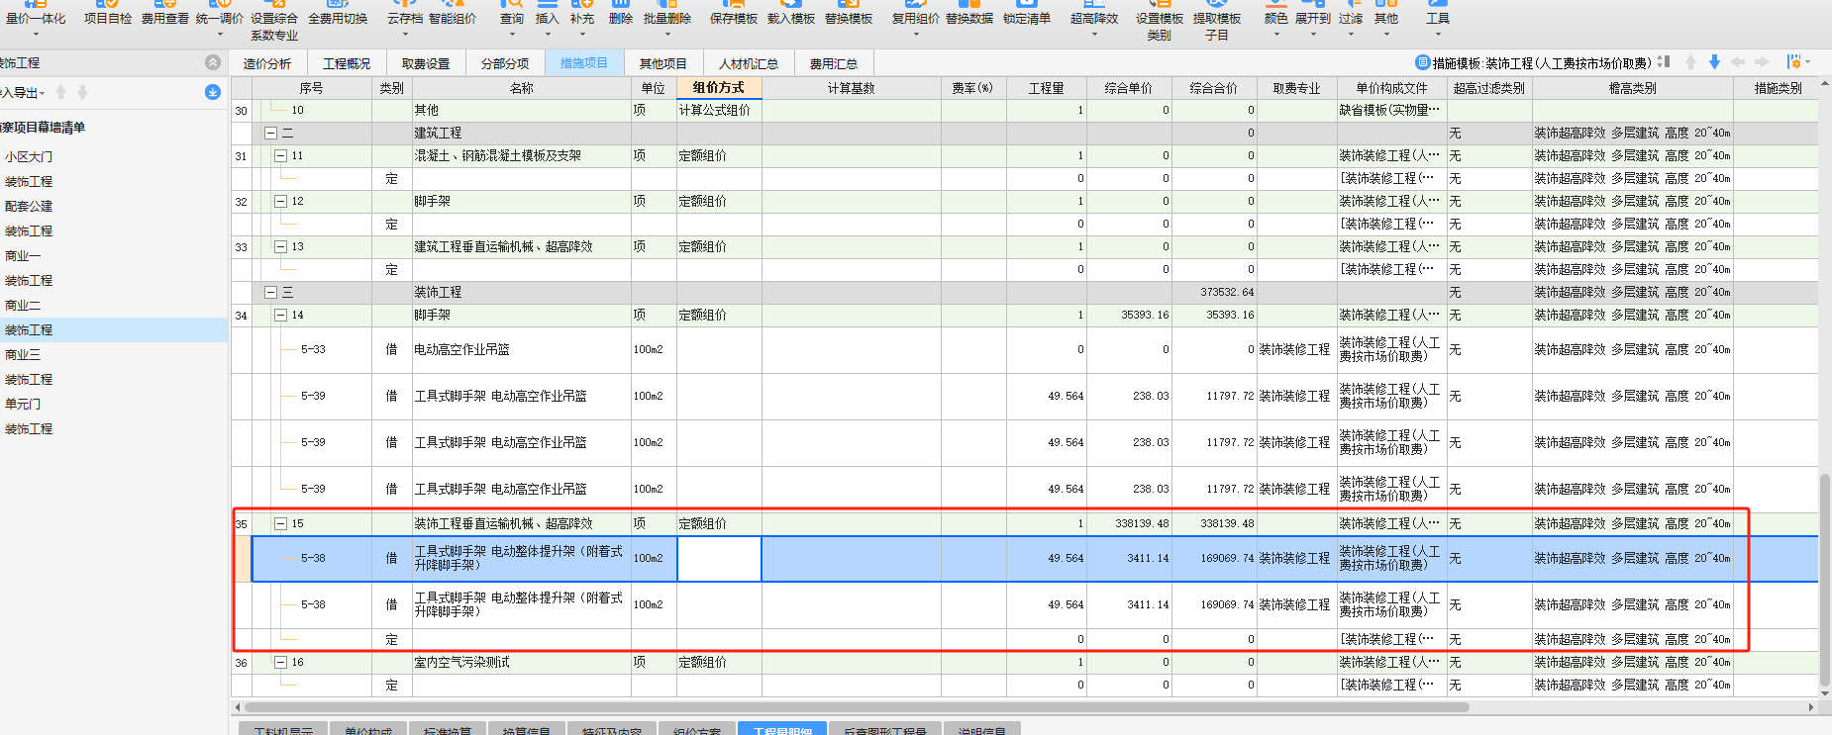Click 提取模板子目 toolbar tool
This screenshot has height=735, width=1832.
pos(1217,20)
